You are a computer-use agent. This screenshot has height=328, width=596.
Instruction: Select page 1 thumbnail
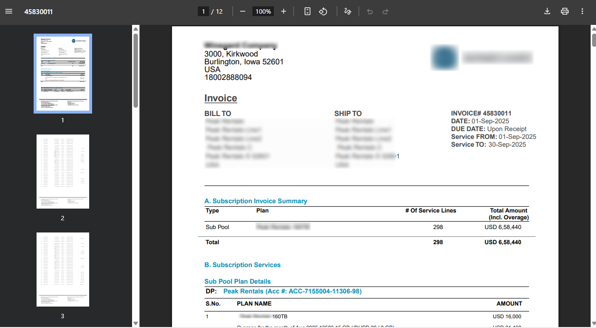tap(63, 74)
